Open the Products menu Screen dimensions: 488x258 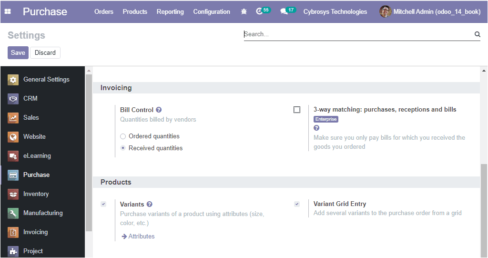coord(135,11)
